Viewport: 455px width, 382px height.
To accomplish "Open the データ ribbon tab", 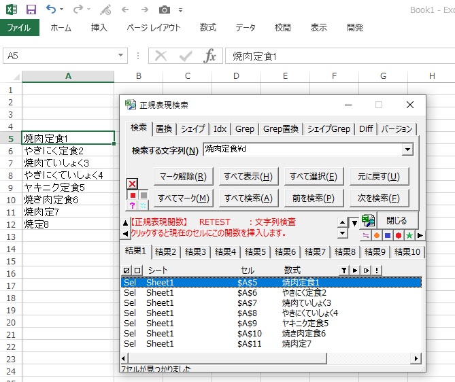I will click(x=246, y=28).
